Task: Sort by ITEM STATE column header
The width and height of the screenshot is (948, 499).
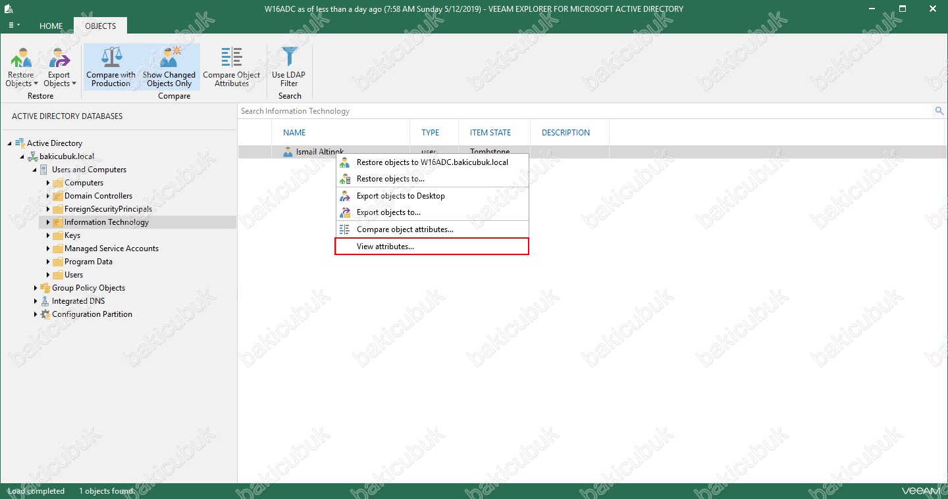Action: pos(490,133)
